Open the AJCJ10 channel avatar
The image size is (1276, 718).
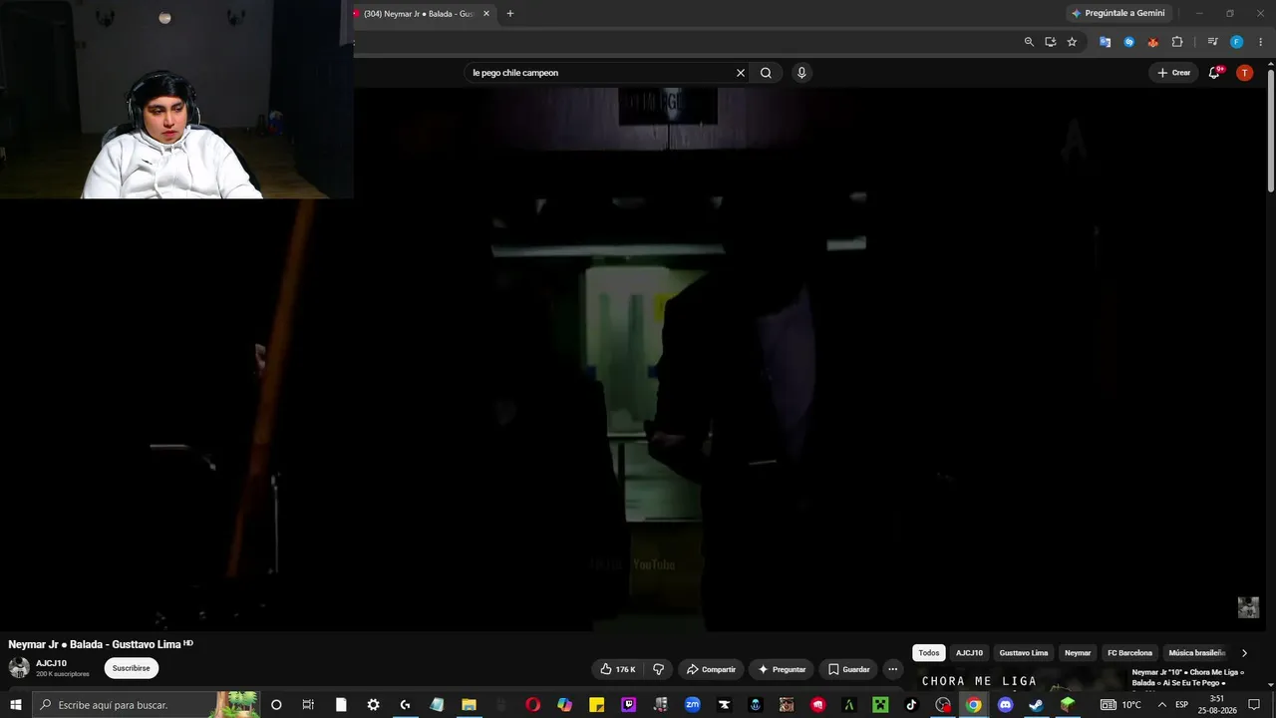point(19,668)
